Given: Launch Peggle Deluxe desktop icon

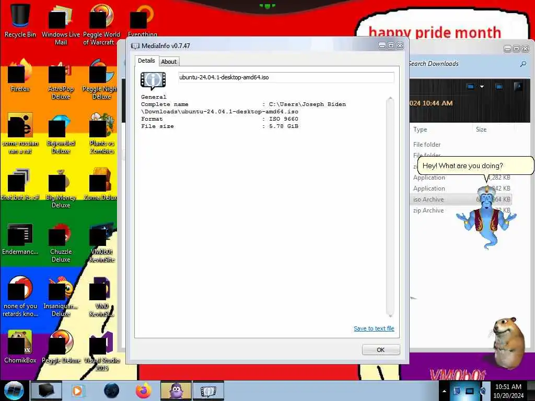Looking at the screenshot, I should (x=61, y=347).
